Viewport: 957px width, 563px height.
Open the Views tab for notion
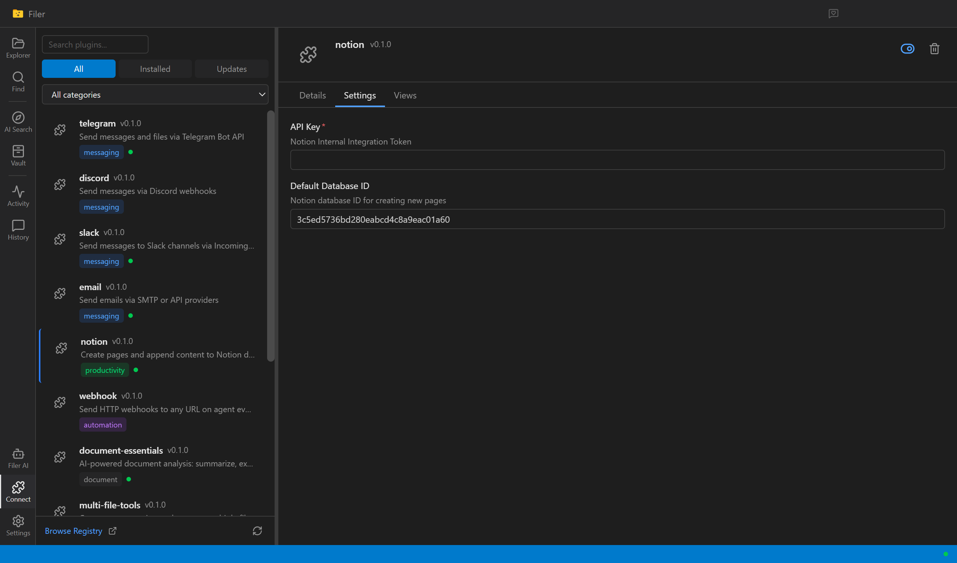(x=405, y=95)
